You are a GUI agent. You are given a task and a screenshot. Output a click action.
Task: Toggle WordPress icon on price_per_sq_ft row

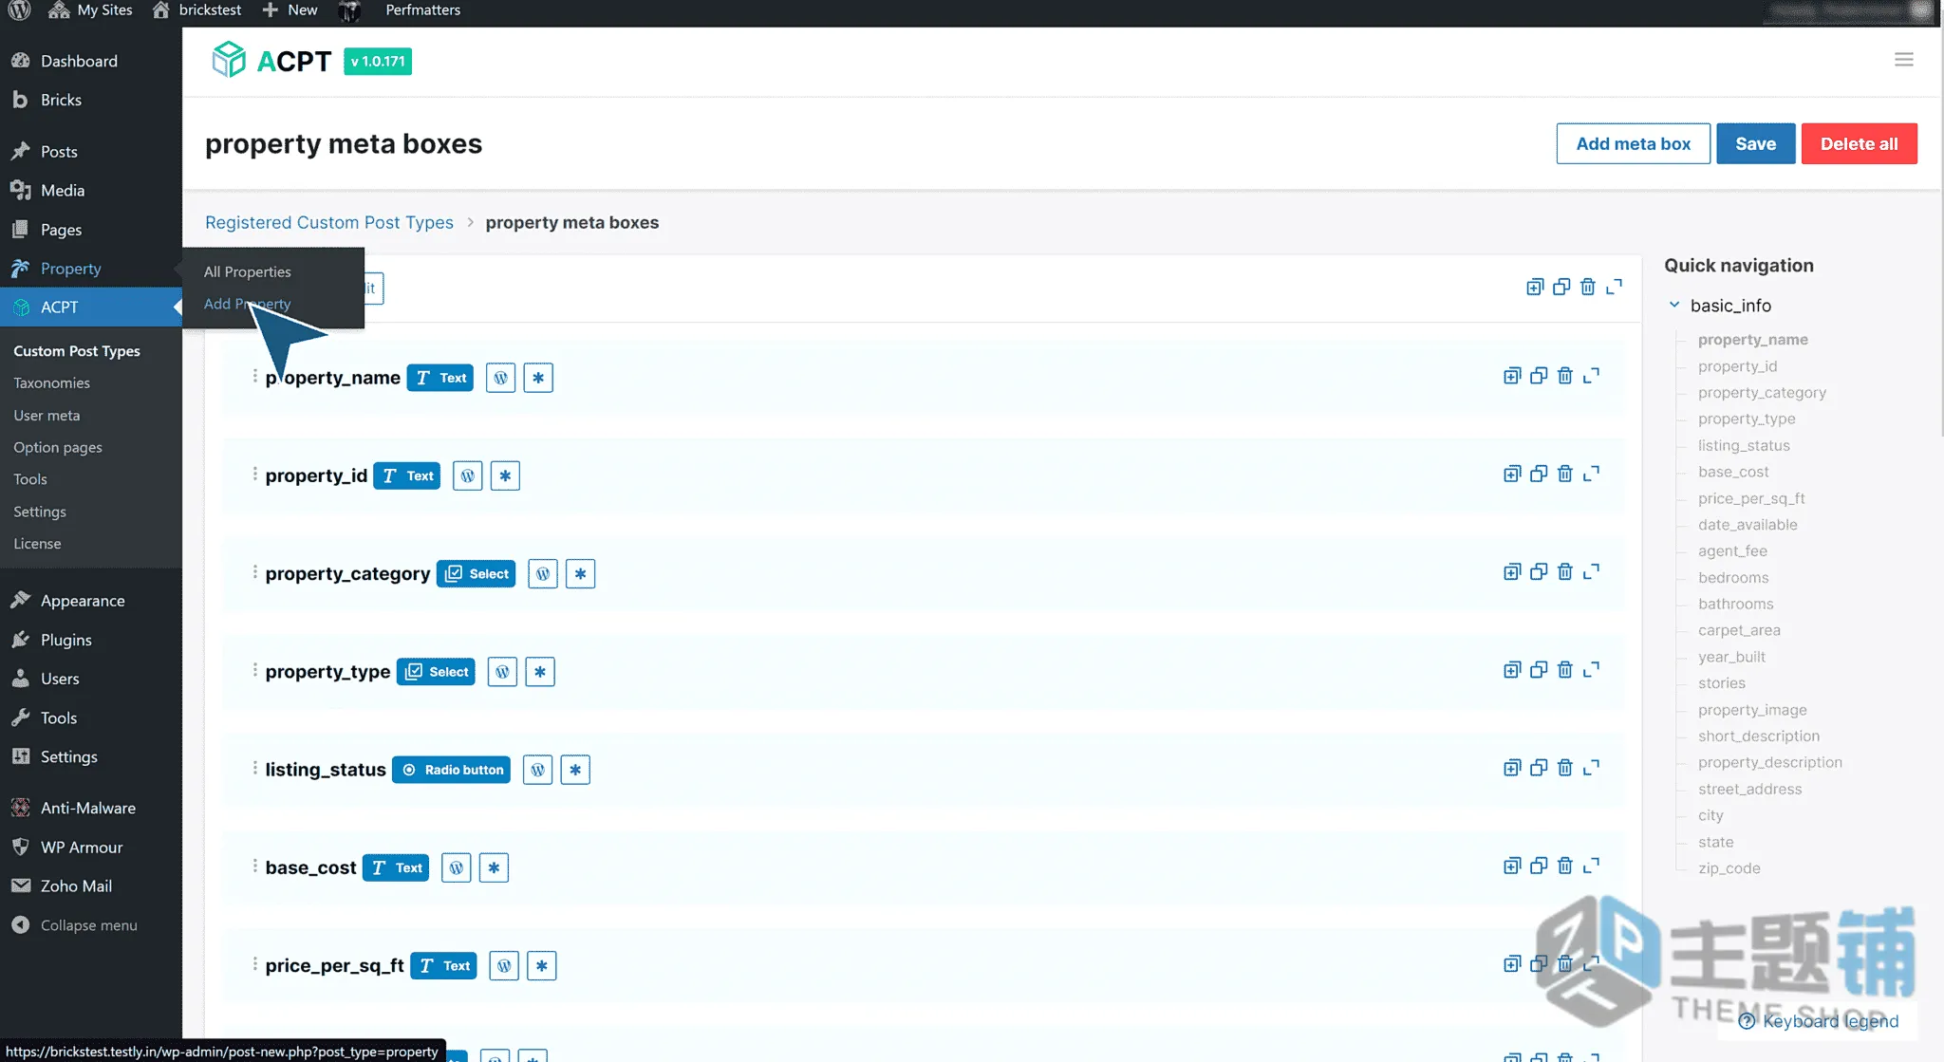tap(504, 966)
